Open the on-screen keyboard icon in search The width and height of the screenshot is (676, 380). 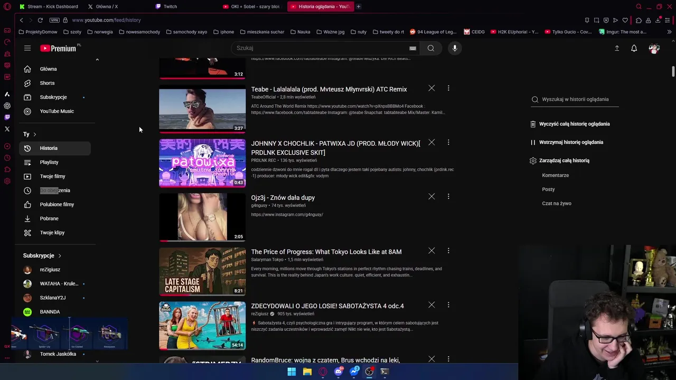tap(412, 48)
